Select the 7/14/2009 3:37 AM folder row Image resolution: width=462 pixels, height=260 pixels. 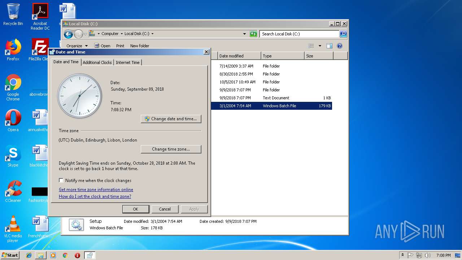pyautogui.click(x=271, y=66)
